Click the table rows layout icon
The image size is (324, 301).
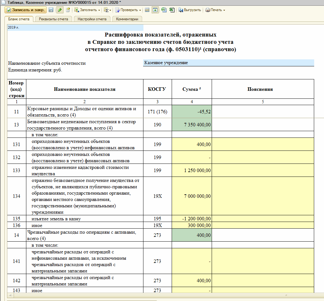click(147, 10)
